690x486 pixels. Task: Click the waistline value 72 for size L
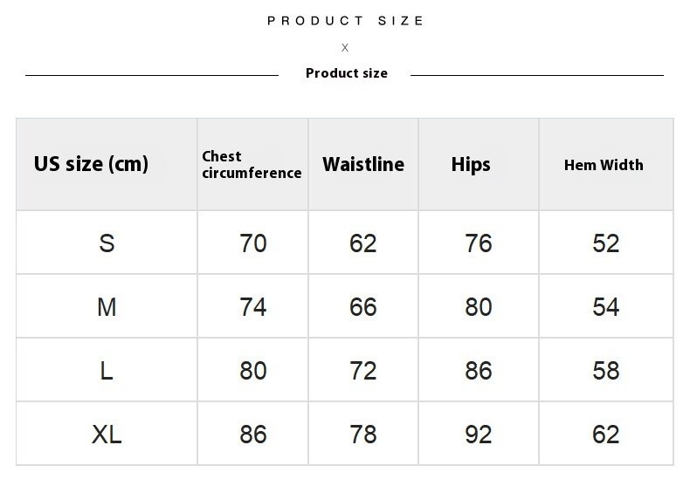pyautogui.click(x=363, y=371)
